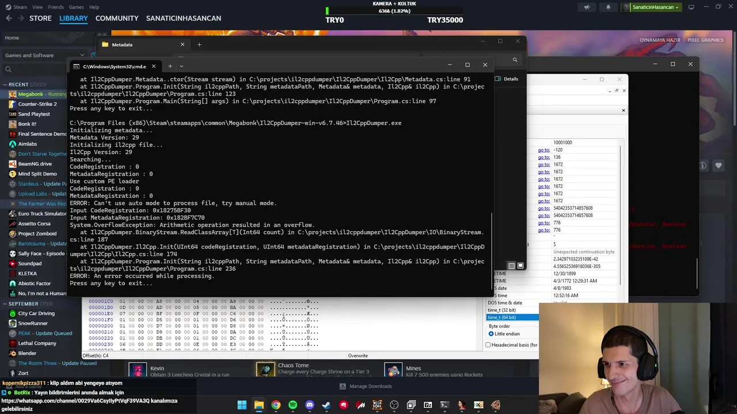737x414 pixels.
Task: Select DOS time & date row
Action: (x=512, y=302)
